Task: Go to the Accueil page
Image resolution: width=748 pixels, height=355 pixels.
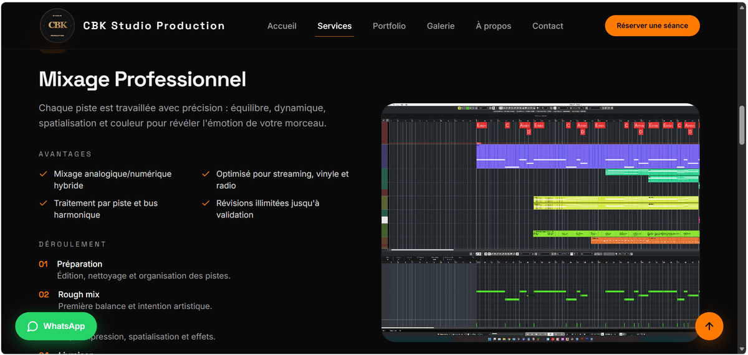Action: [282, 26]
